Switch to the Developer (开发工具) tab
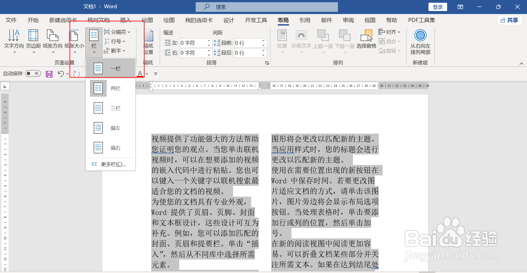 [x=256, y=20]
